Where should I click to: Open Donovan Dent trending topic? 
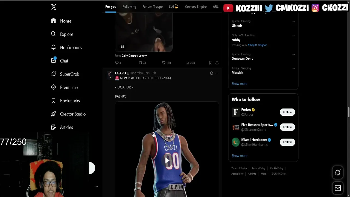click(242, 59)
